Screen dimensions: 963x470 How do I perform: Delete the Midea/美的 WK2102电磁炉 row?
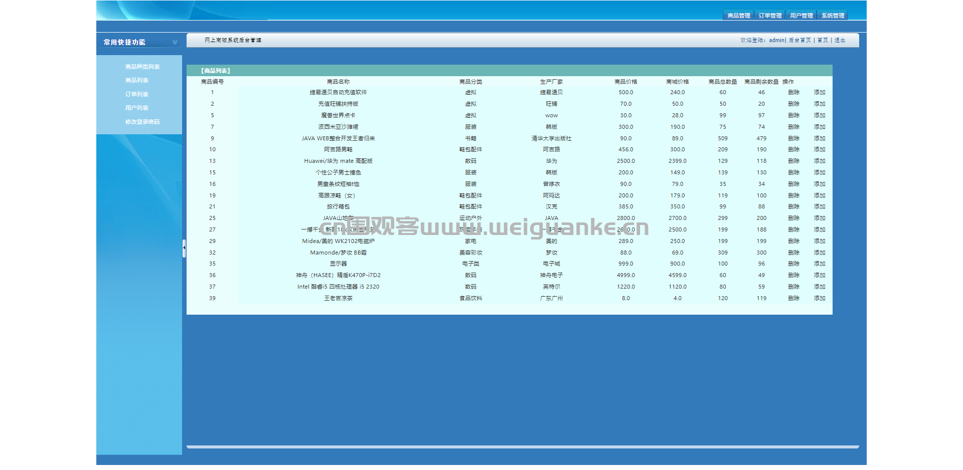pos(793,241)
